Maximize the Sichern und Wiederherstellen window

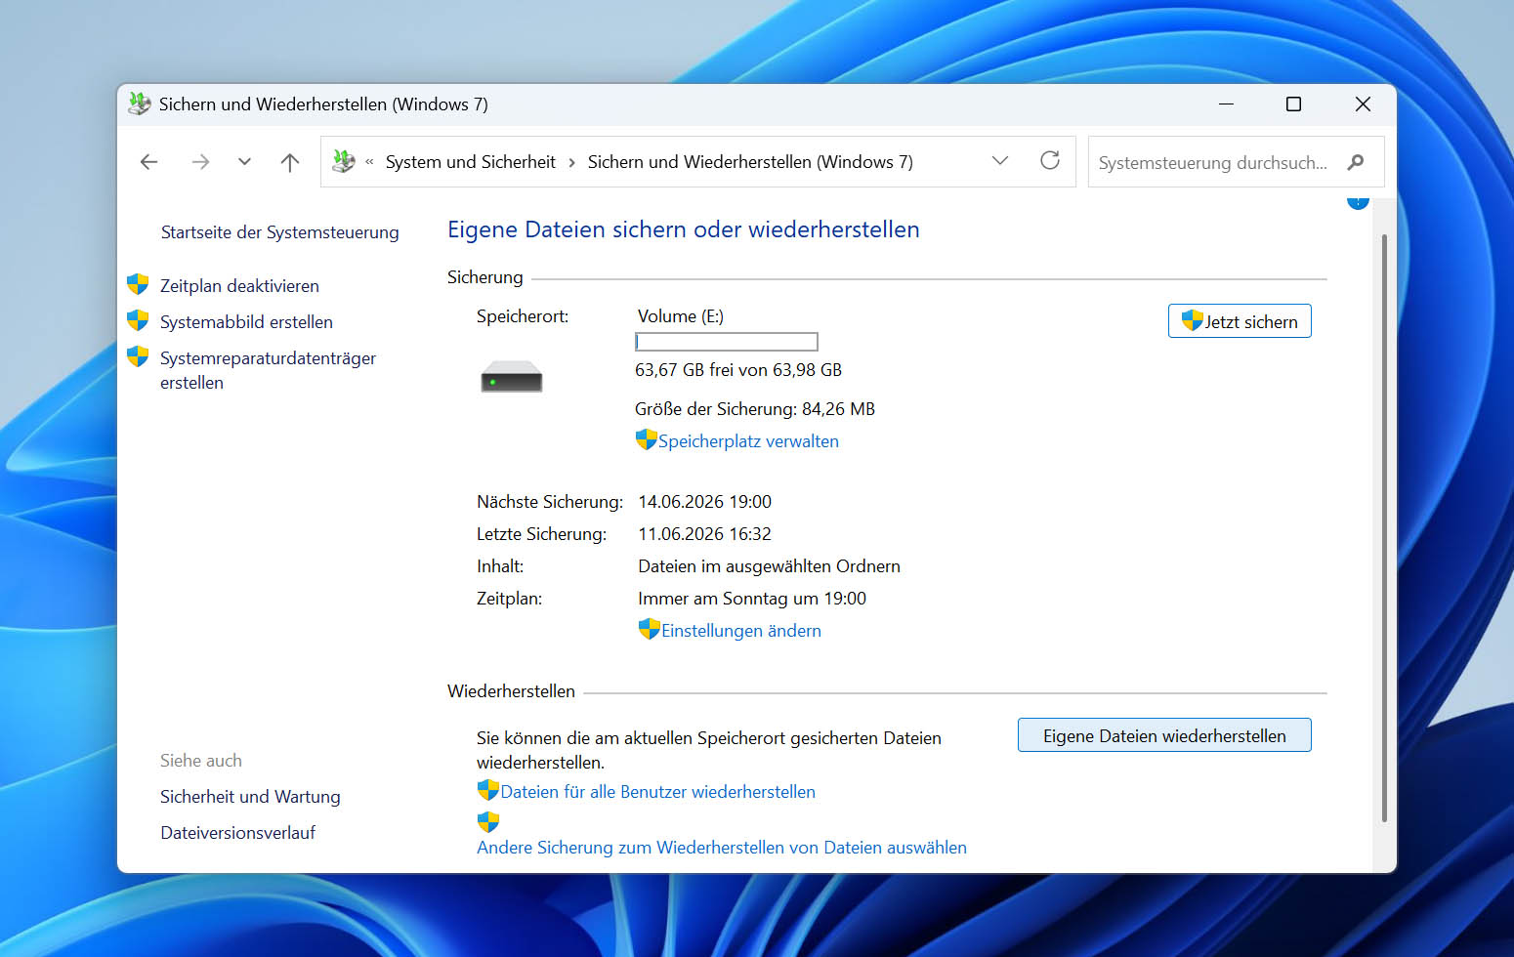(x=1293, y=104)
